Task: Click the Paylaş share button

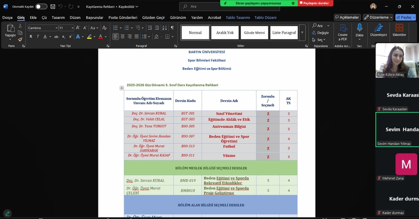Action: coord(405,17)
